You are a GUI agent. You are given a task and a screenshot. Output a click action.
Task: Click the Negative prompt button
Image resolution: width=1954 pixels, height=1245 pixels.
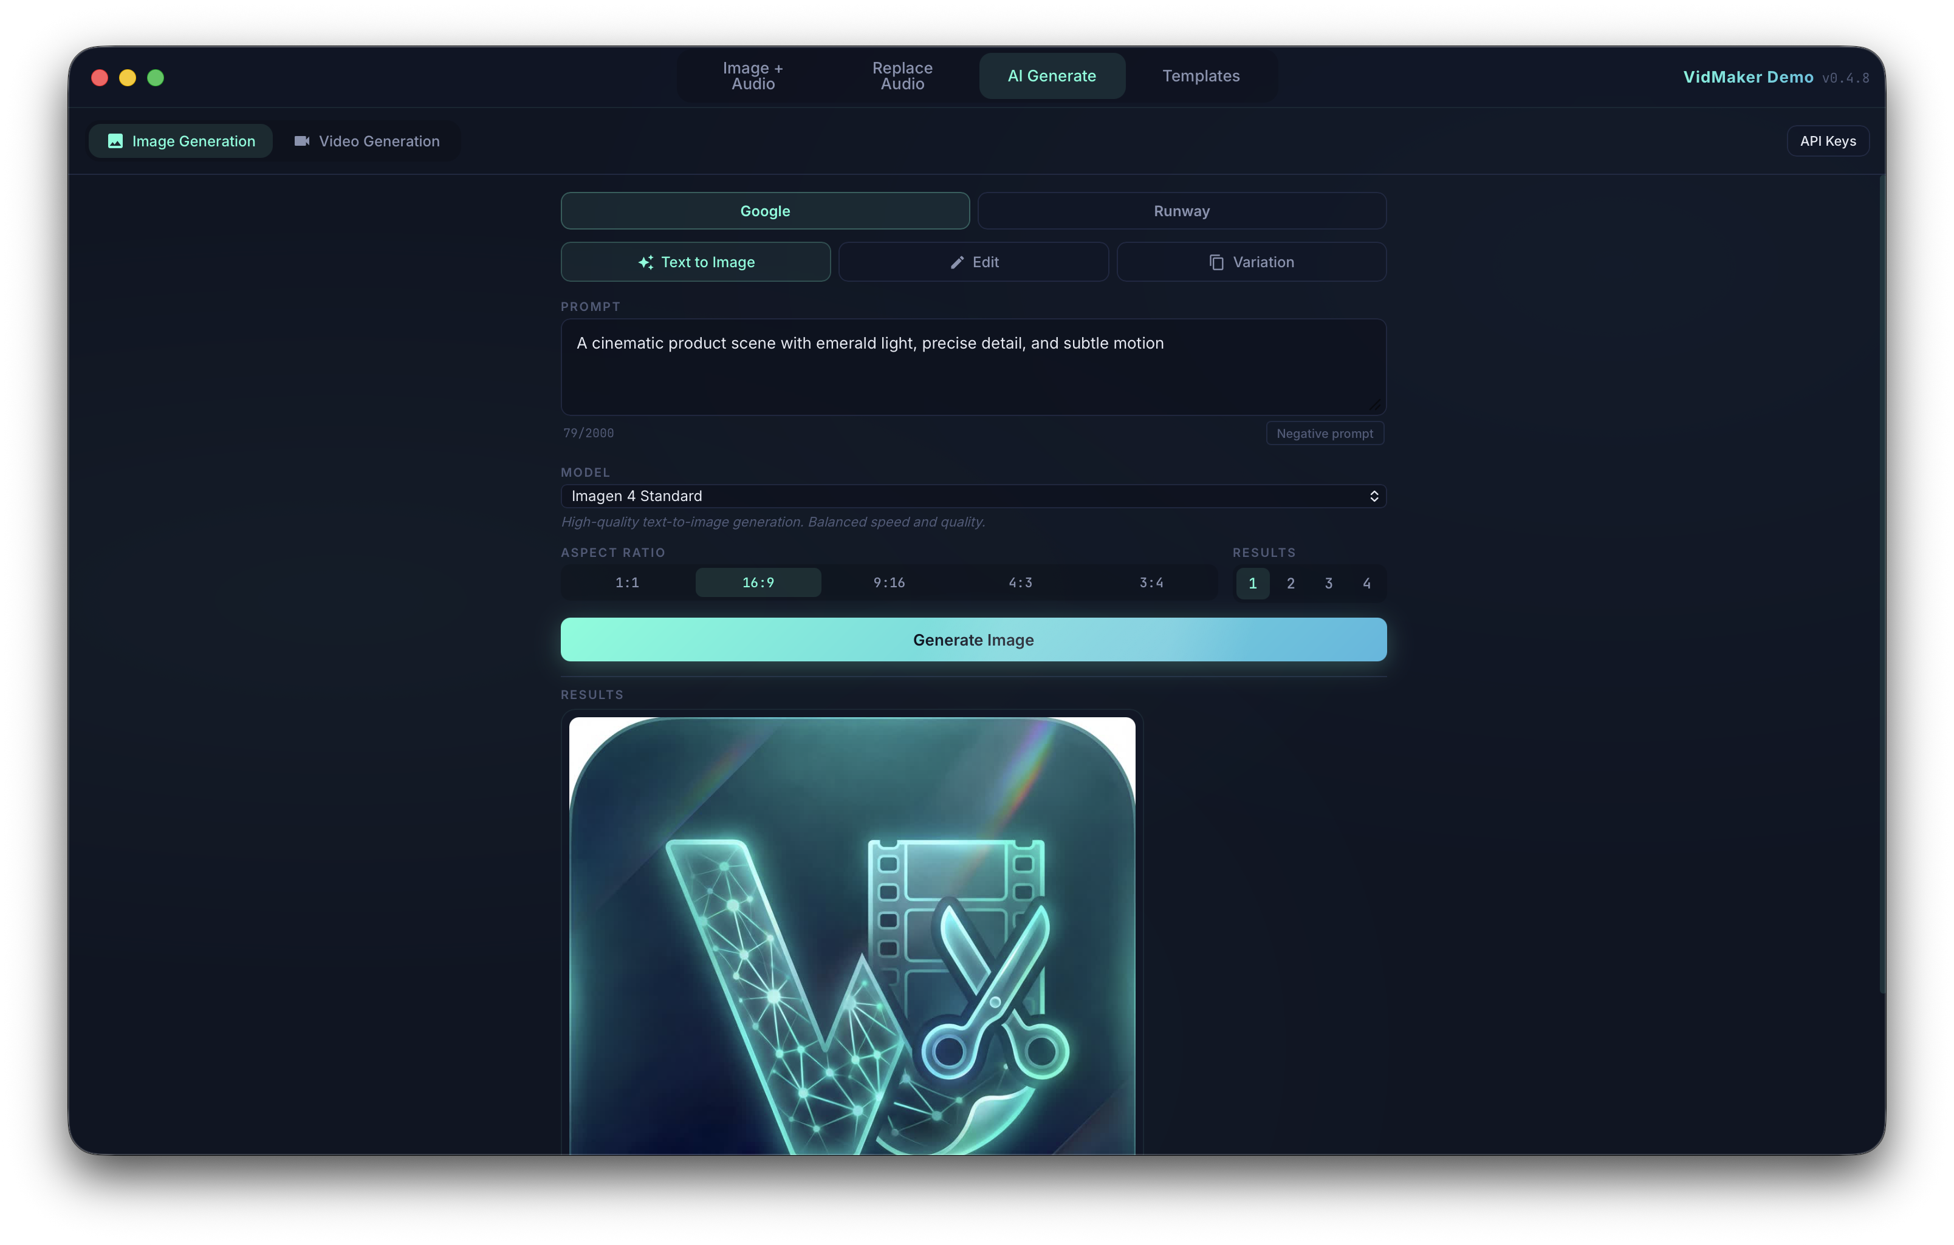[x=1325, y=433]
